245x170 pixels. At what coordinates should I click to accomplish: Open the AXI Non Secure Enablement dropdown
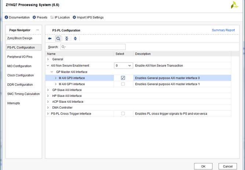point(123,65)
